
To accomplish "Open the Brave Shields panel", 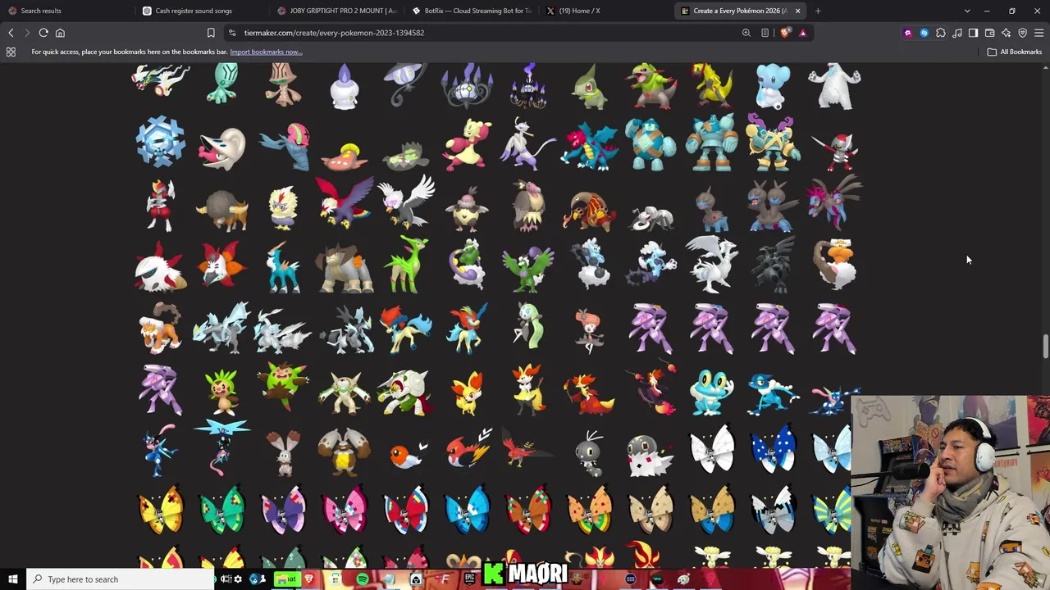I will tap(785, 33).
